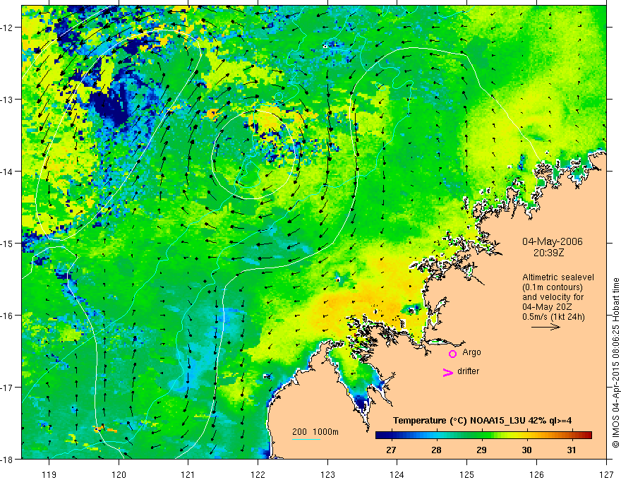Click the 127 longitude axis label
This screenshot has width=621, height=480.
[x=606, y=474]
